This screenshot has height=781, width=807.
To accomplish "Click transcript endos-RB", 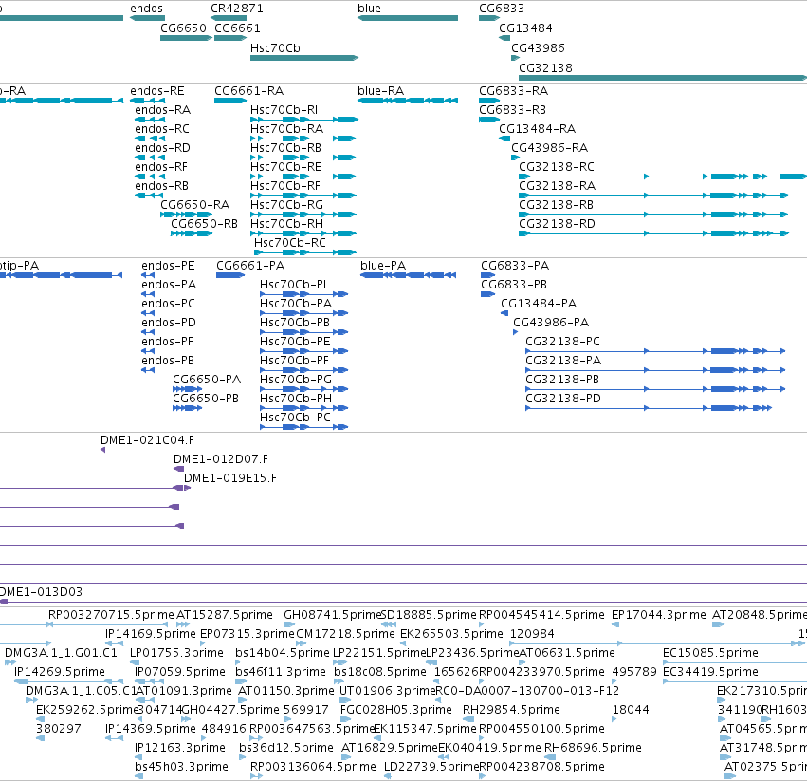I will point(161,186).
